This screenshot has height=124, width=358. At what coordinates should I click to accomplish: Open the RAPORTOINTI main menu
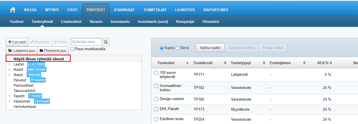click(x=216, y=10)
